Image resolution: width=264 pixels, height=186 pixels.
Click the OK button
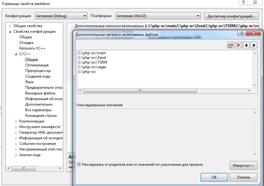point(214,177)
